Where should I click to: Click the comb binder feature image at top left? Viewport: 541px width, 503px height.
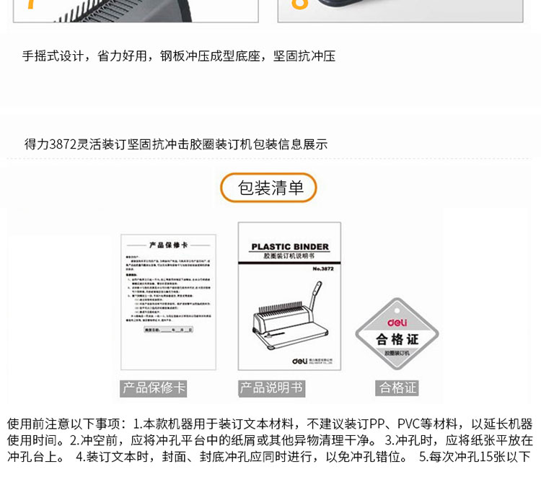tap(136, 11)
